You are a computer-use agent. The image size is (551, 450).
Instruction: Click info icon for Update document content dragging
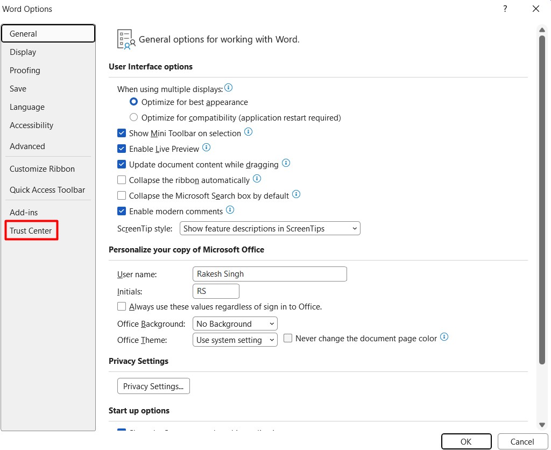point(286,163)
